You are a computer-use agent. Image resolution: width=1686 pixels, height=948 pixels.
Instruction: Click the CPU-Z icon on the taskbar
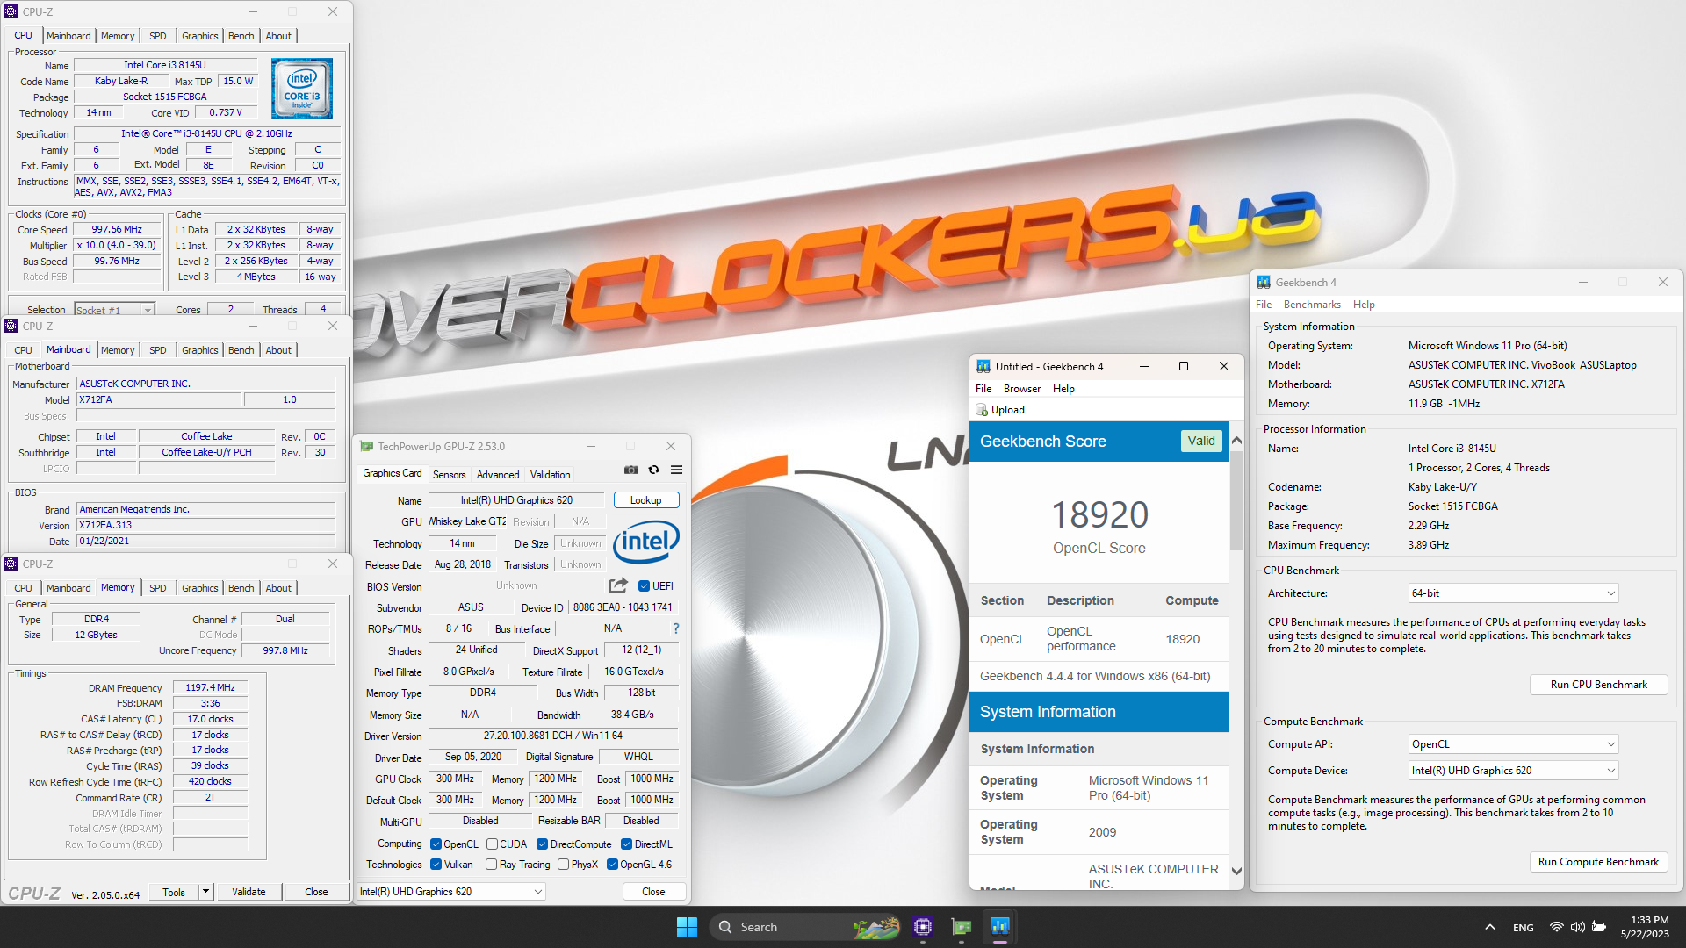tap(922, 927)
